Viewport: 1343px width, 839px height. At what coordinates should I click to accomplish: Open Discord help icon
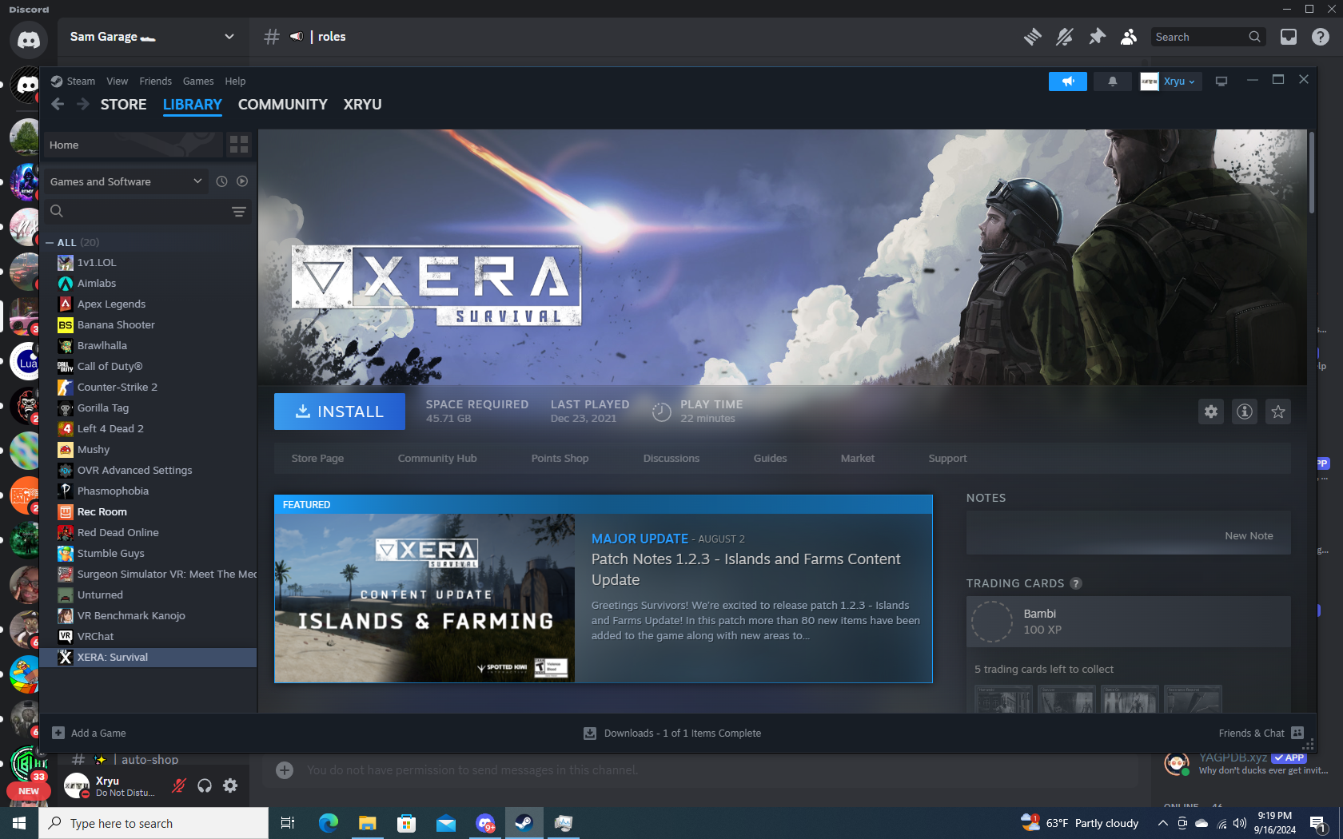(1321, 37)
